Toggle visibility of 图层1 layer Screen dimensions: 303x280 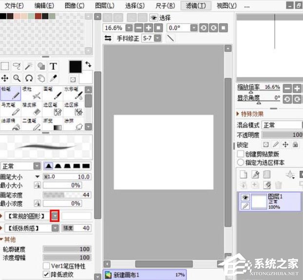coord(245,197)
